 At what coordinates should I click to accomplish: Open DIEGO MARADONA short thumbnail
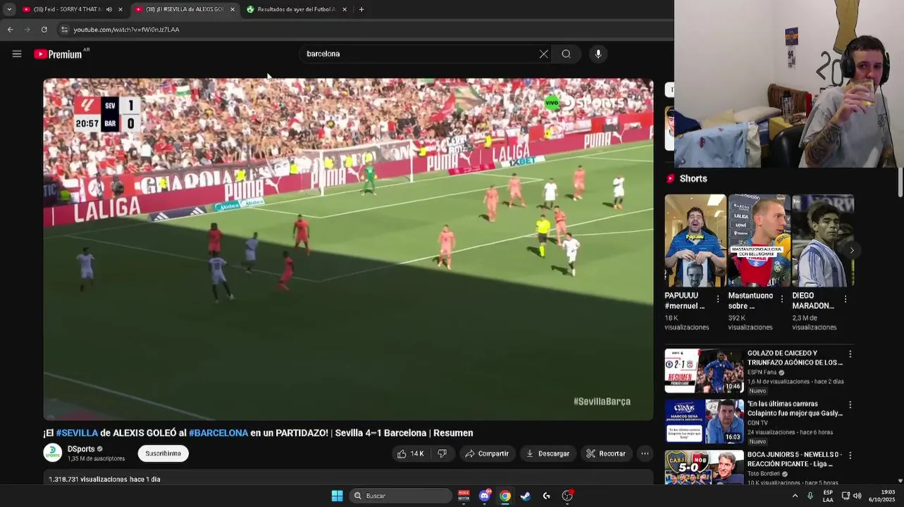[823, 240]
